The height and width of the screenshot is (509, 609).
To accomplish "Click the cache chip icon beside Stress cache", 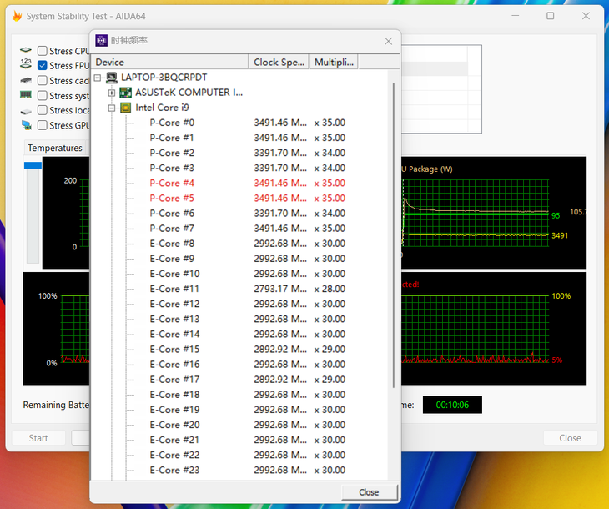I will tap(26, 80).
